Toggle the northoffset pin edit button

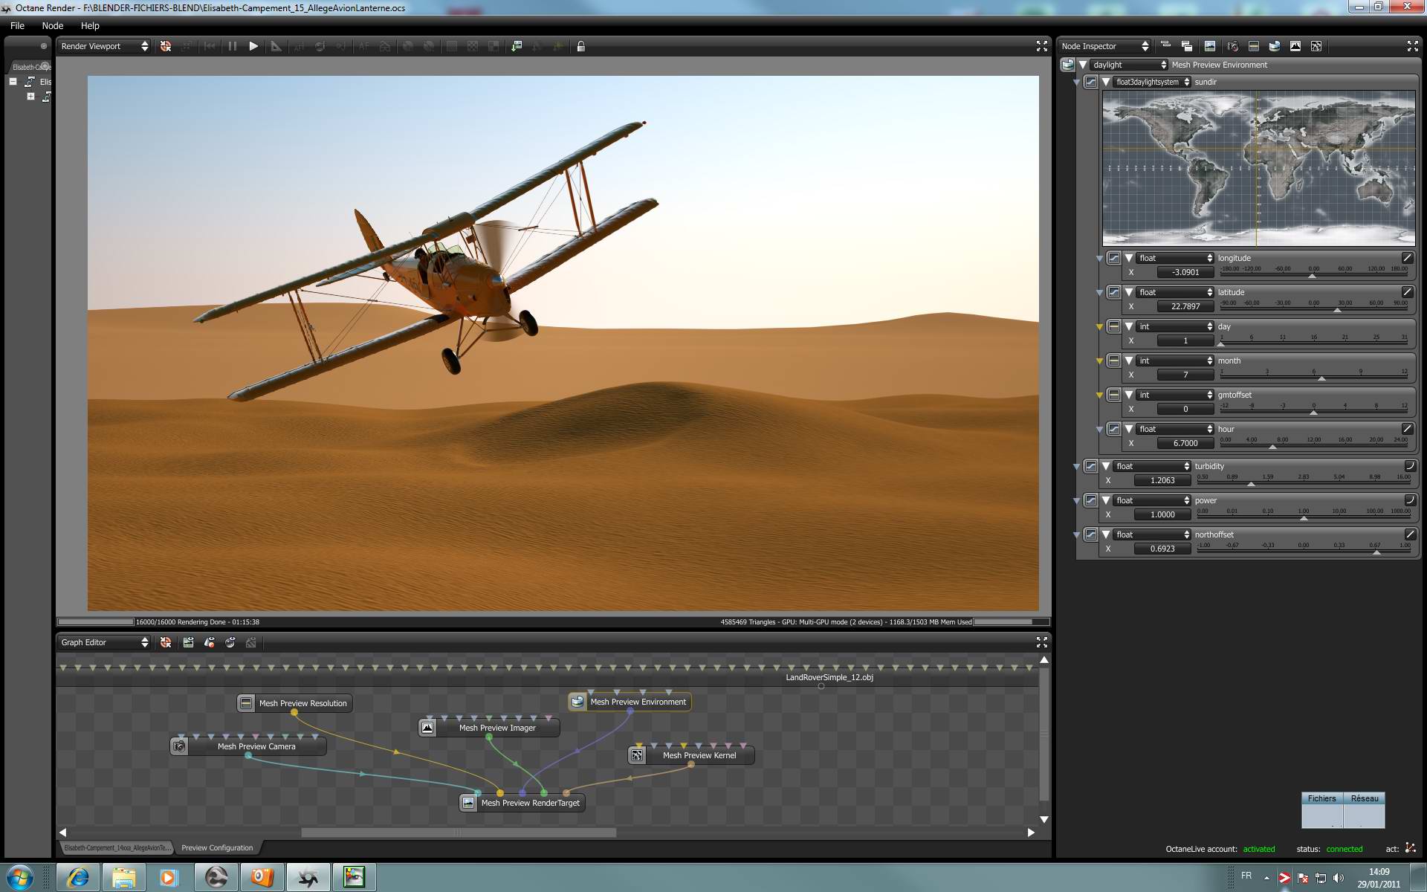(x=1409, y=534)
